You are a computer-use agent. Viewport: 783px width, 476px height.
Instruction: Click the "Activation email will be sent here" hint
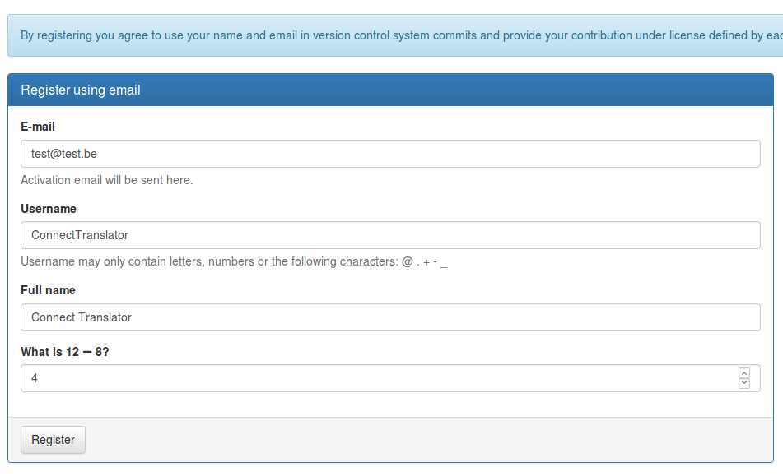click(107, 180)
